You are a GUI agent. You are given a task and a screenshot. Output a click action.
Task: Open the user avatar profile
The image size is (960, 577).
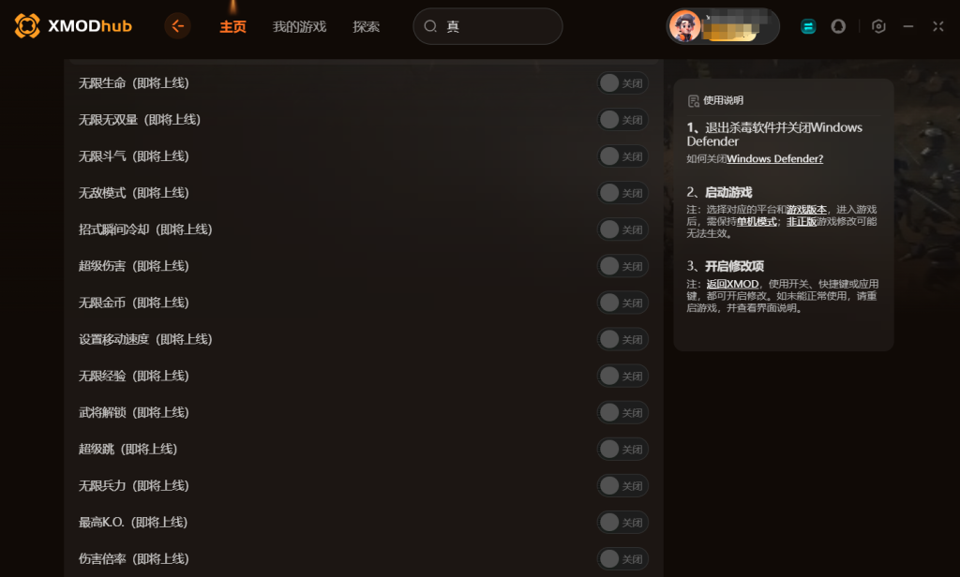point(684,26)
